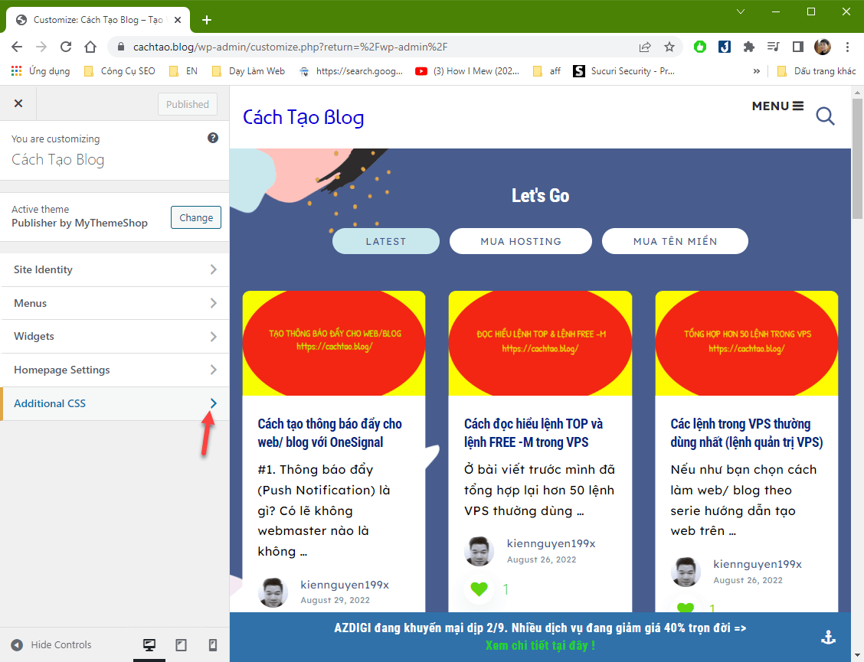Expand Site Identity chevron arrow
The width and height of the screenshot is (864, 662).
[x=213, y=269]
